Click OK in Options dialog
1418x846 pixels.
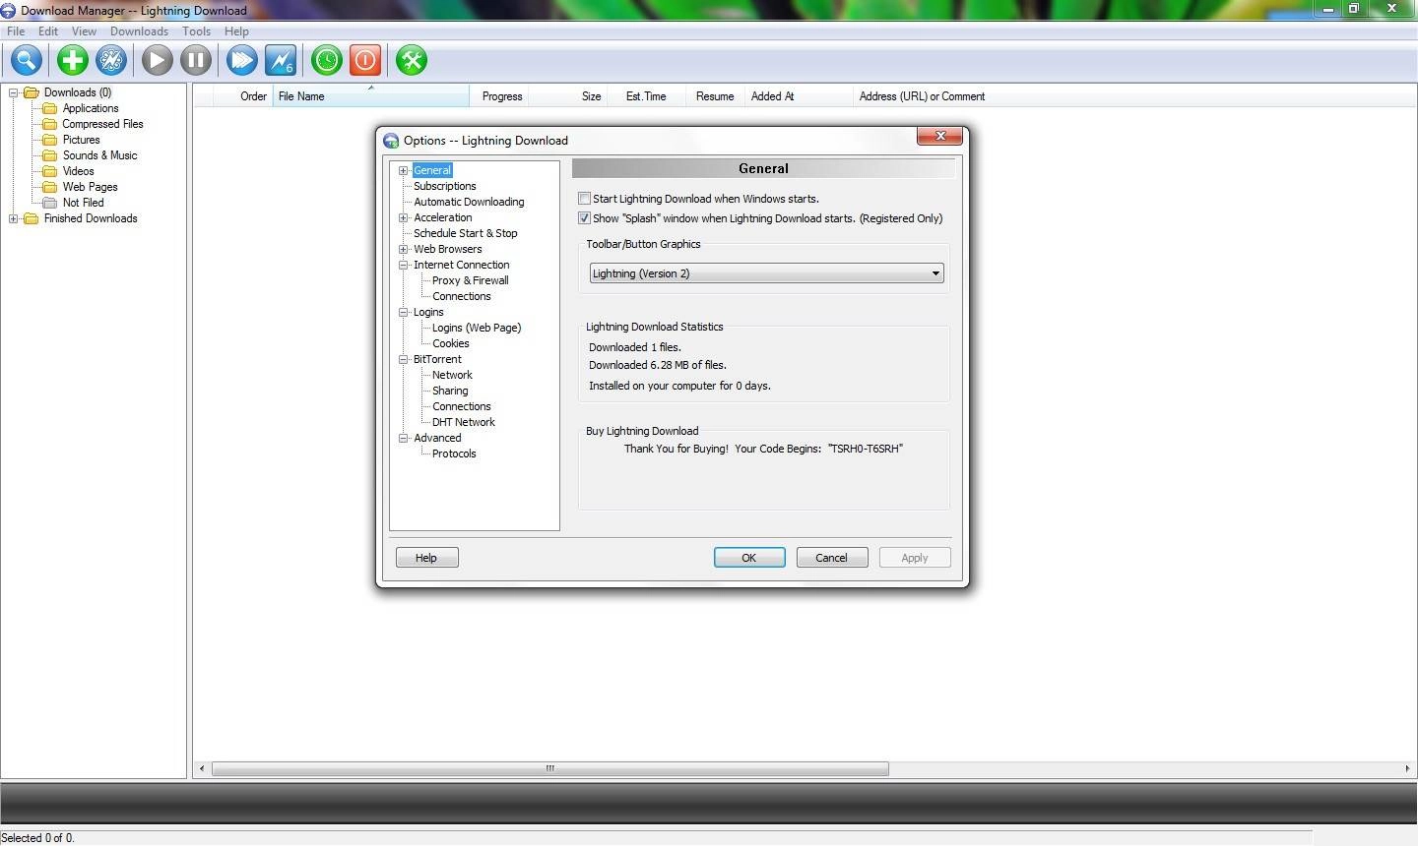[749, 558]
